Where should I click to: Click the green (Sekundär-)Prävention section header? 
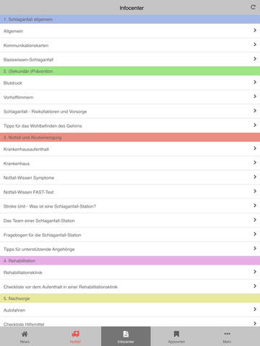[x=130, y=71]
